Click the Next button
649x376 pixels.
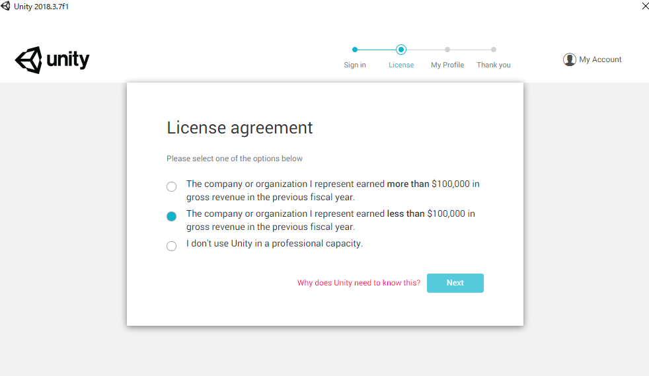coord(455,283)
